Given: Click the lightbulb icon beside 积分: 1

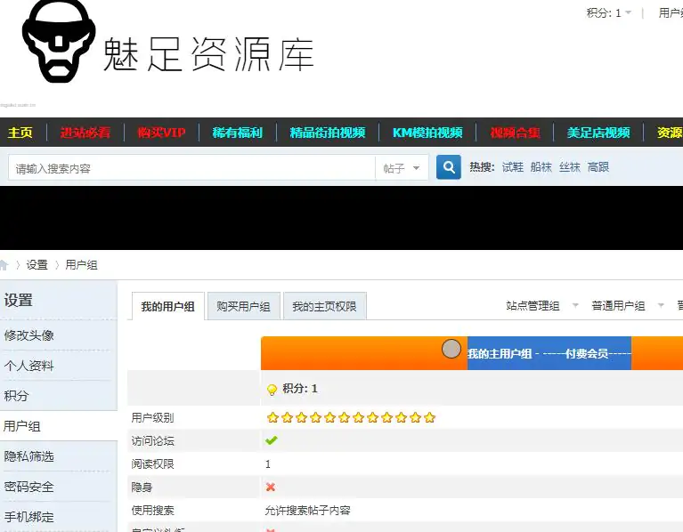Looking at the screenshot, I should point(272,390).
